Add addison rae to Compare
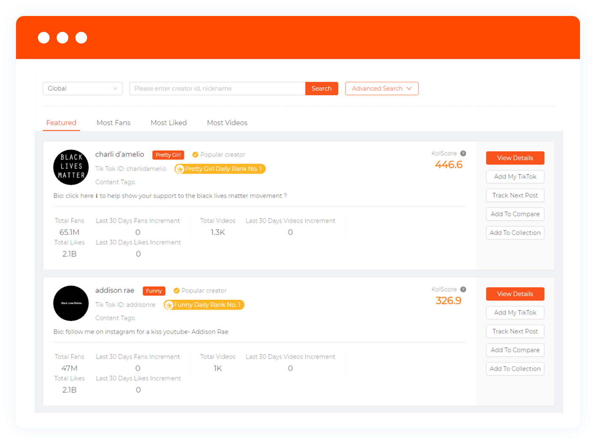596x444 pixels. coord(515,350)
